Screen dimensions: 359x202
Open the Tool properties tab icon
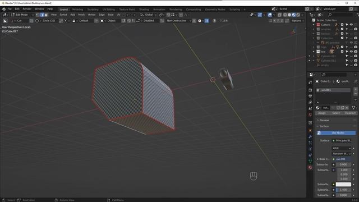click(310, 82)
